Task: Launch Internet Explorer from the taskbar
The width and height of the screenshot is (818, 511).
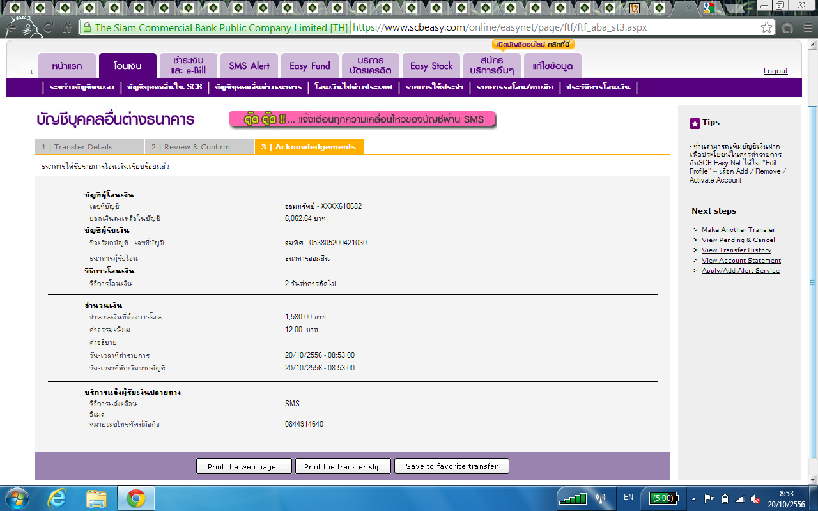Action: pos(57,498)
